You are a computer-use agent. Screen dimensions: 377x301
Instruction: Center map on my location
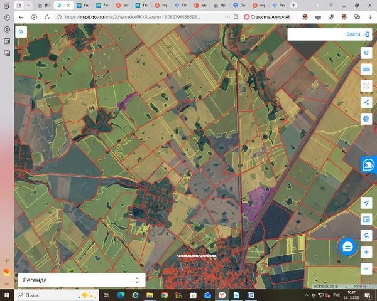(x=366, y=203)
